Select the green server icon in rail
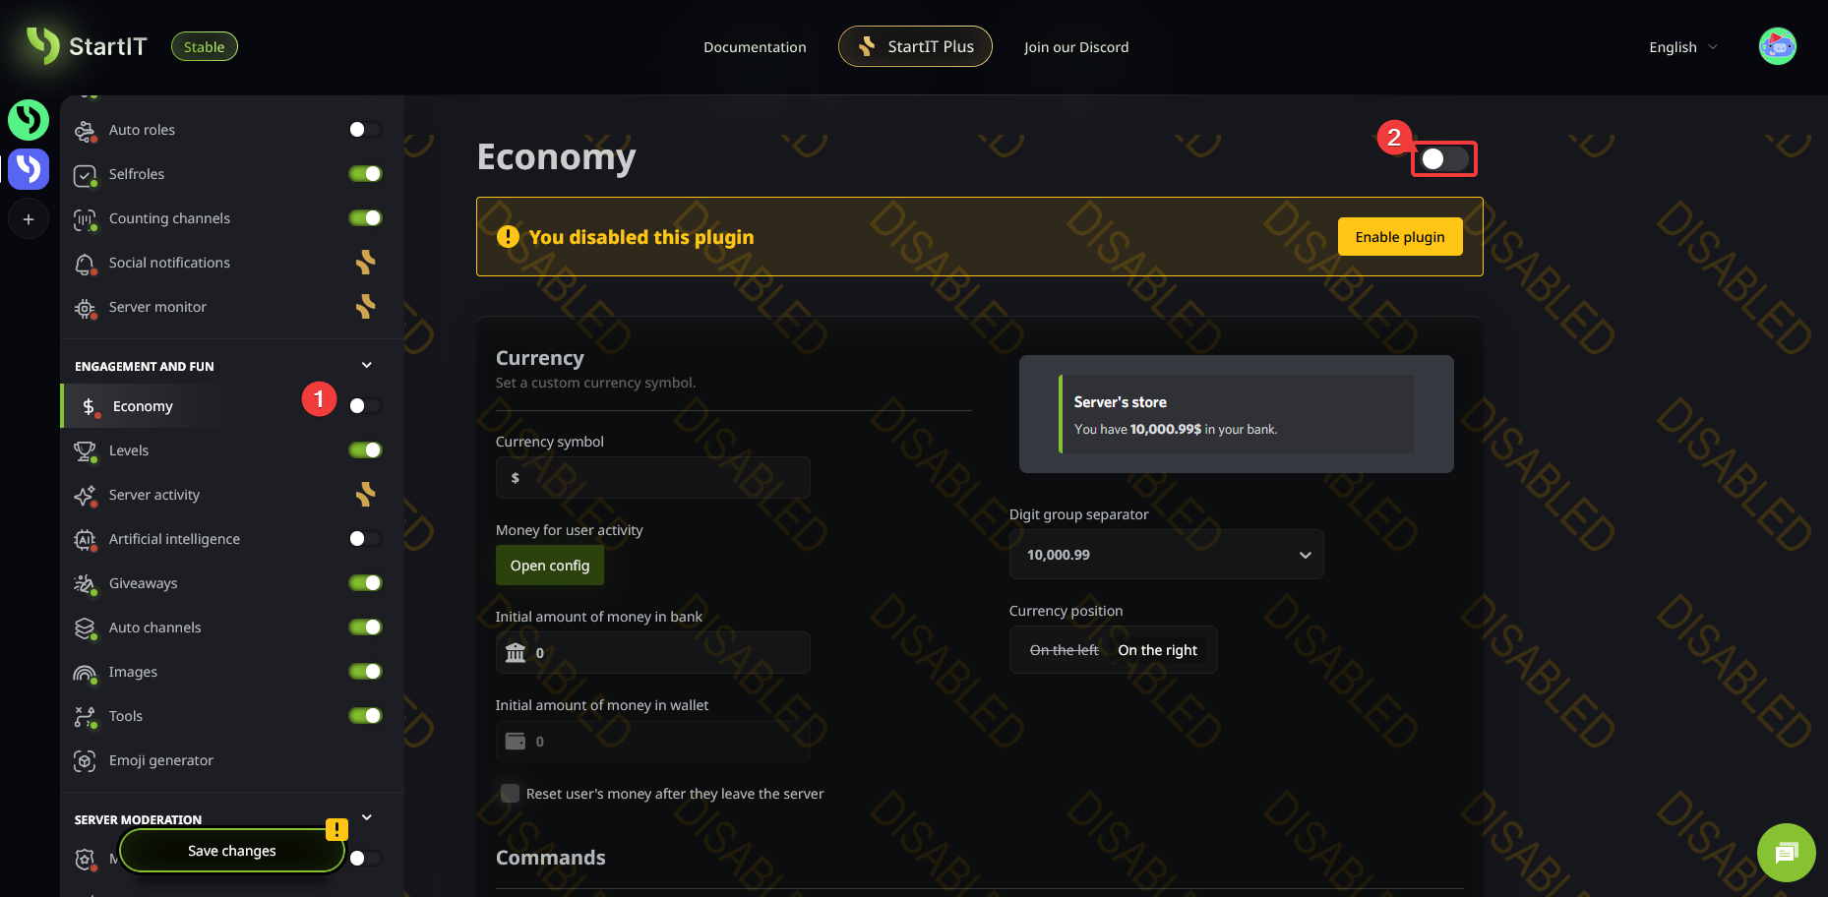Image resolution: width=1828 pixels, height=897 pixels. pos(29,120)
